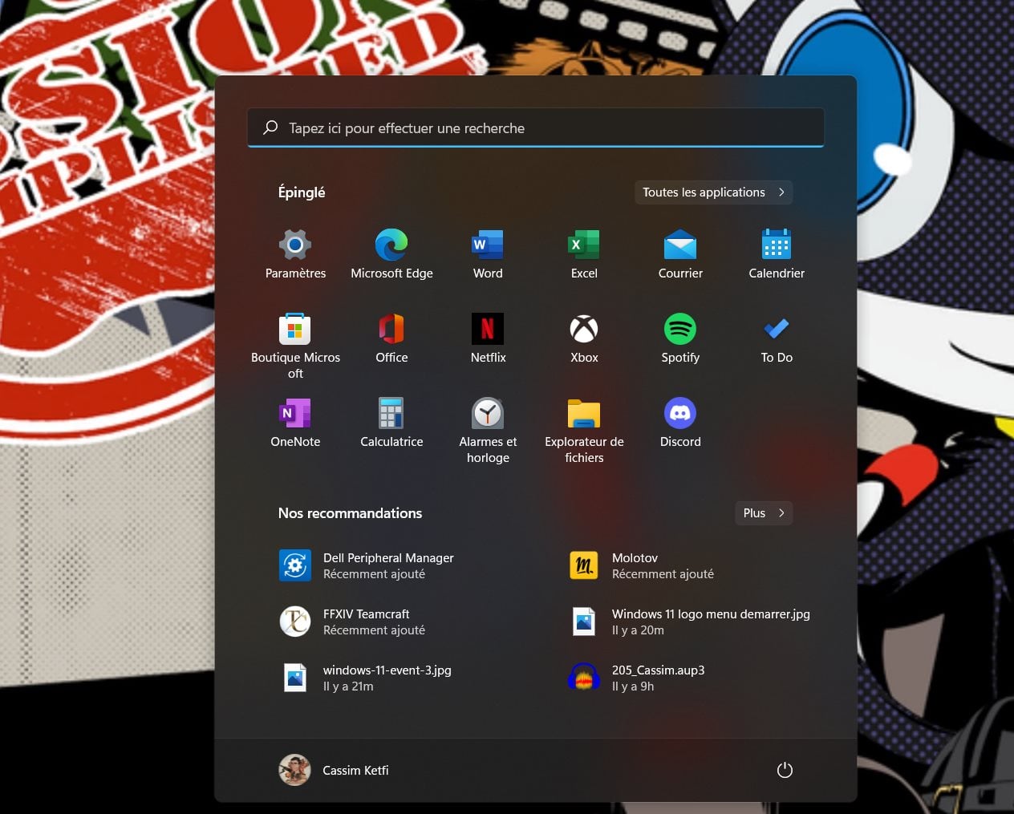Viewport: 1014px width, 814px height.
Task: Open recommended file 205_Cassim.aup3
Action: [x=658, y=678]
